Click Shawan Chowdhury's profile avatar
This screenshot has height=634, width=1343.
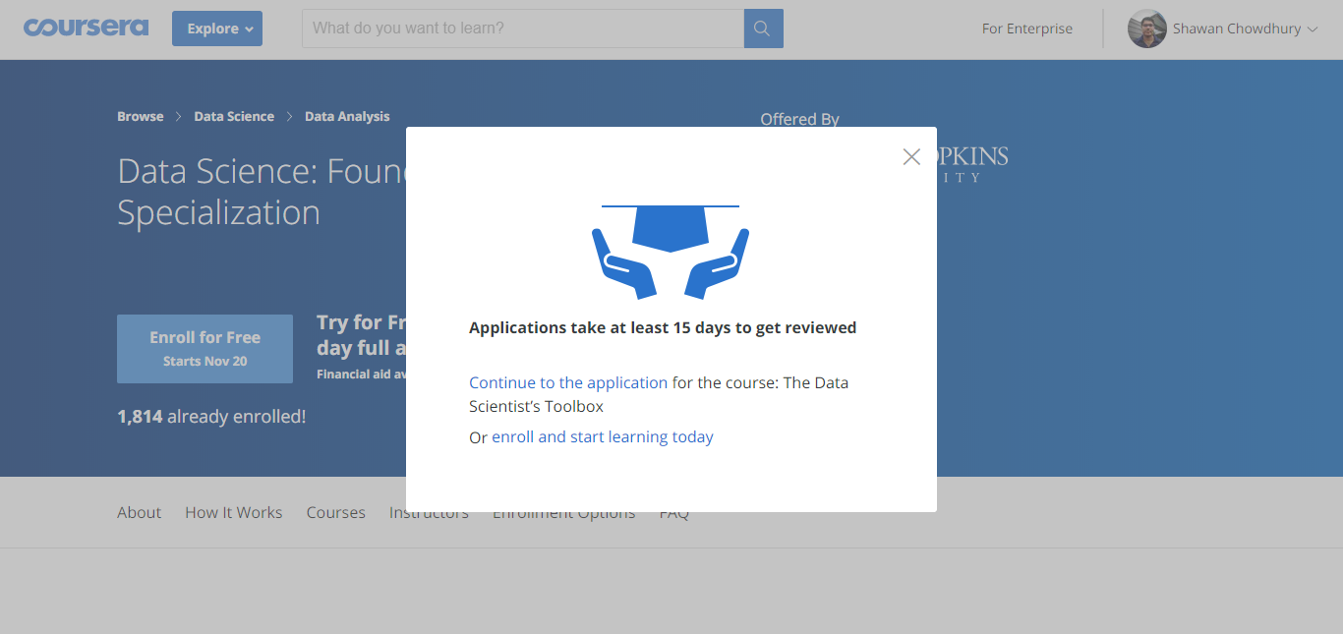click(x=1147, y=29)
